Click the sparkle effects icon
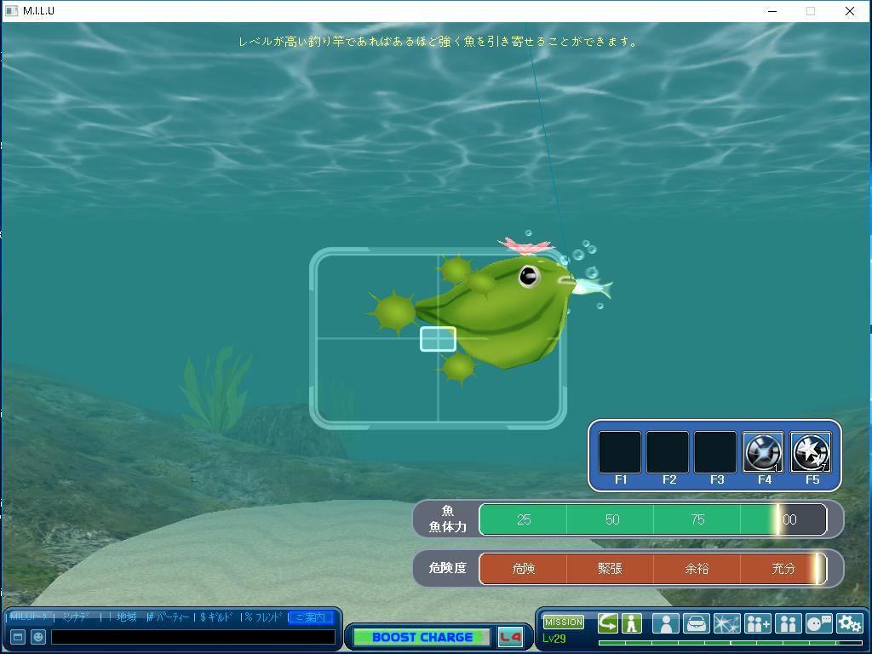Image resolution: width=872 pixels, height=654 pixels. point(726,623)
